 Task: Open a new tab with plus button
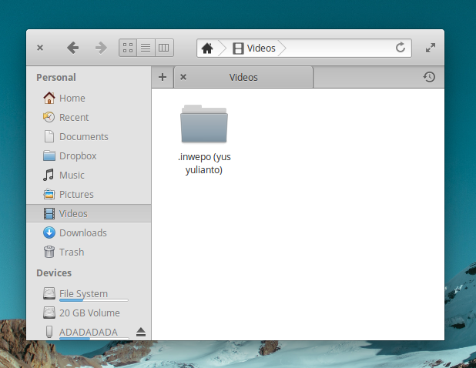163,77
